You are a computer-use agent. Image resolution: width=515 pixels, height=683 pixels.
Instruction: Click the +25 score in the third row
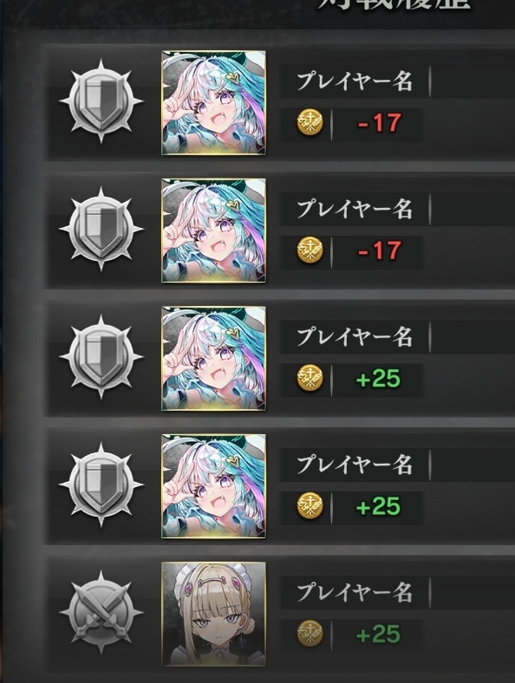pos(378,378)
